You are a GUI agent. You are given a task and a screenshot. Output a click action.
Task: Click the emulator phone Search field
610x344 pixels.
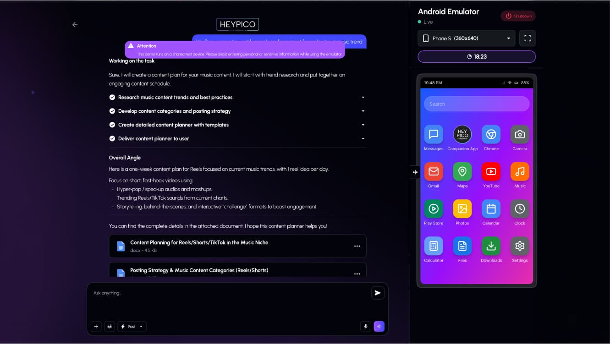(477, 104)
